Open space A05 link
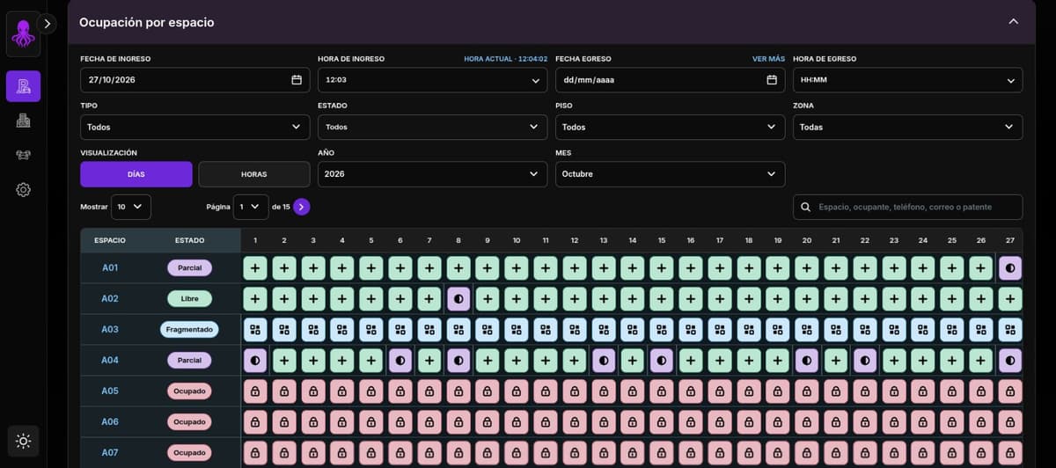 (x=110, y=391)
